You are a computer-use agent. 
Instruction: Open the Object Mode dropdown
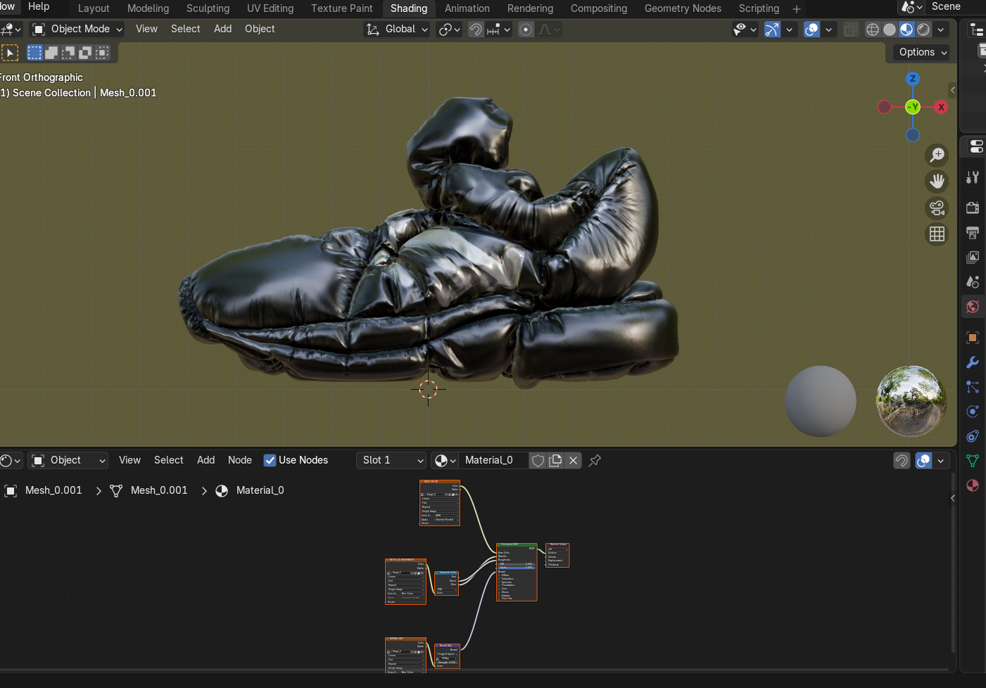pos(77,29)
